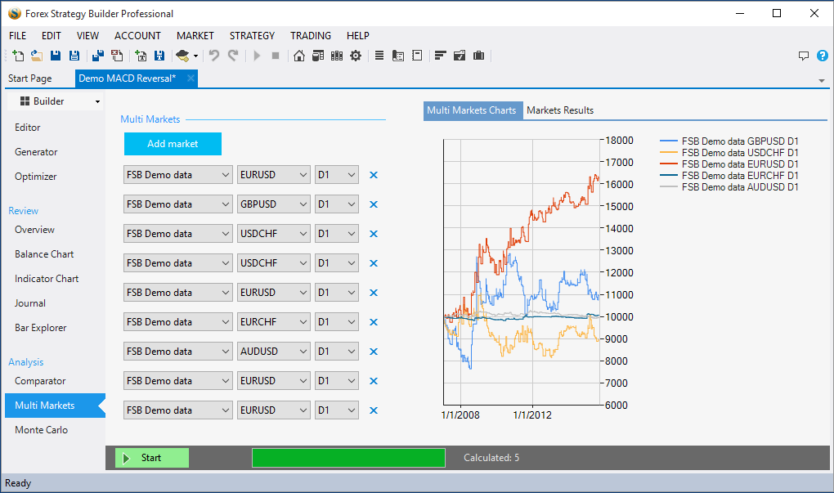Click the horizontal lines list icon
Screen dimensions: 834x493
coord(379,56)
